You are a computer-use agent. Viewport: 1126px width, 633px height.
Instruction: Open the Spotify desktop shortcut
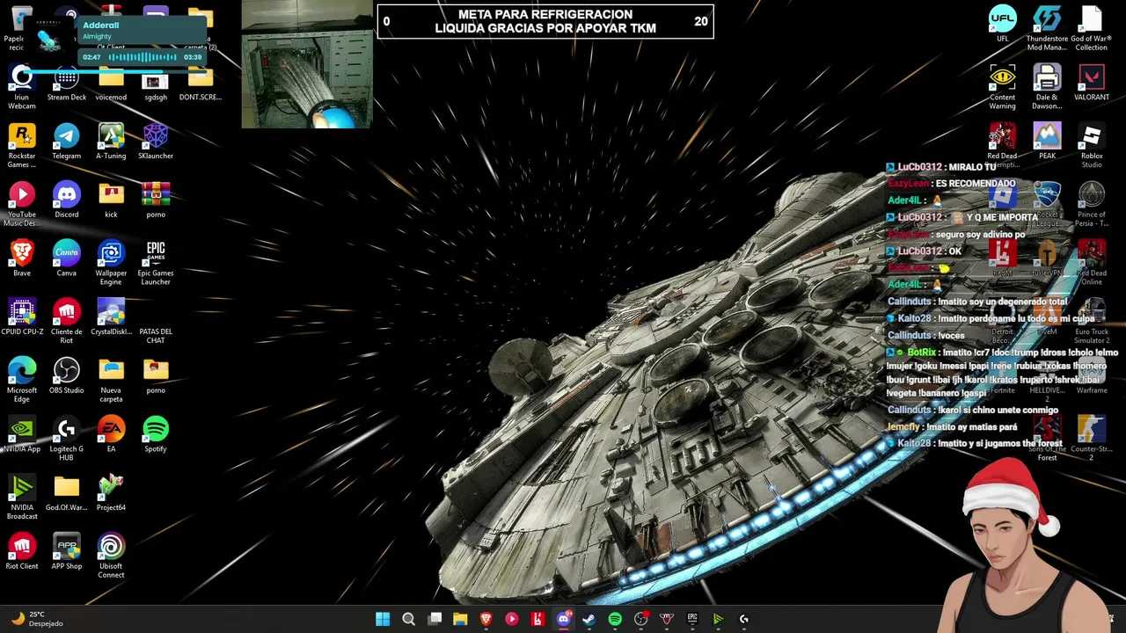pos(156,435)
